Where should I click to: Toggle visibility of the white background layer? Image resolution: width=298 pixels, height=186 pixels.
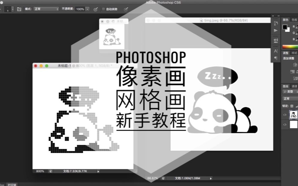pyautogui.click(x=285, y=125)
